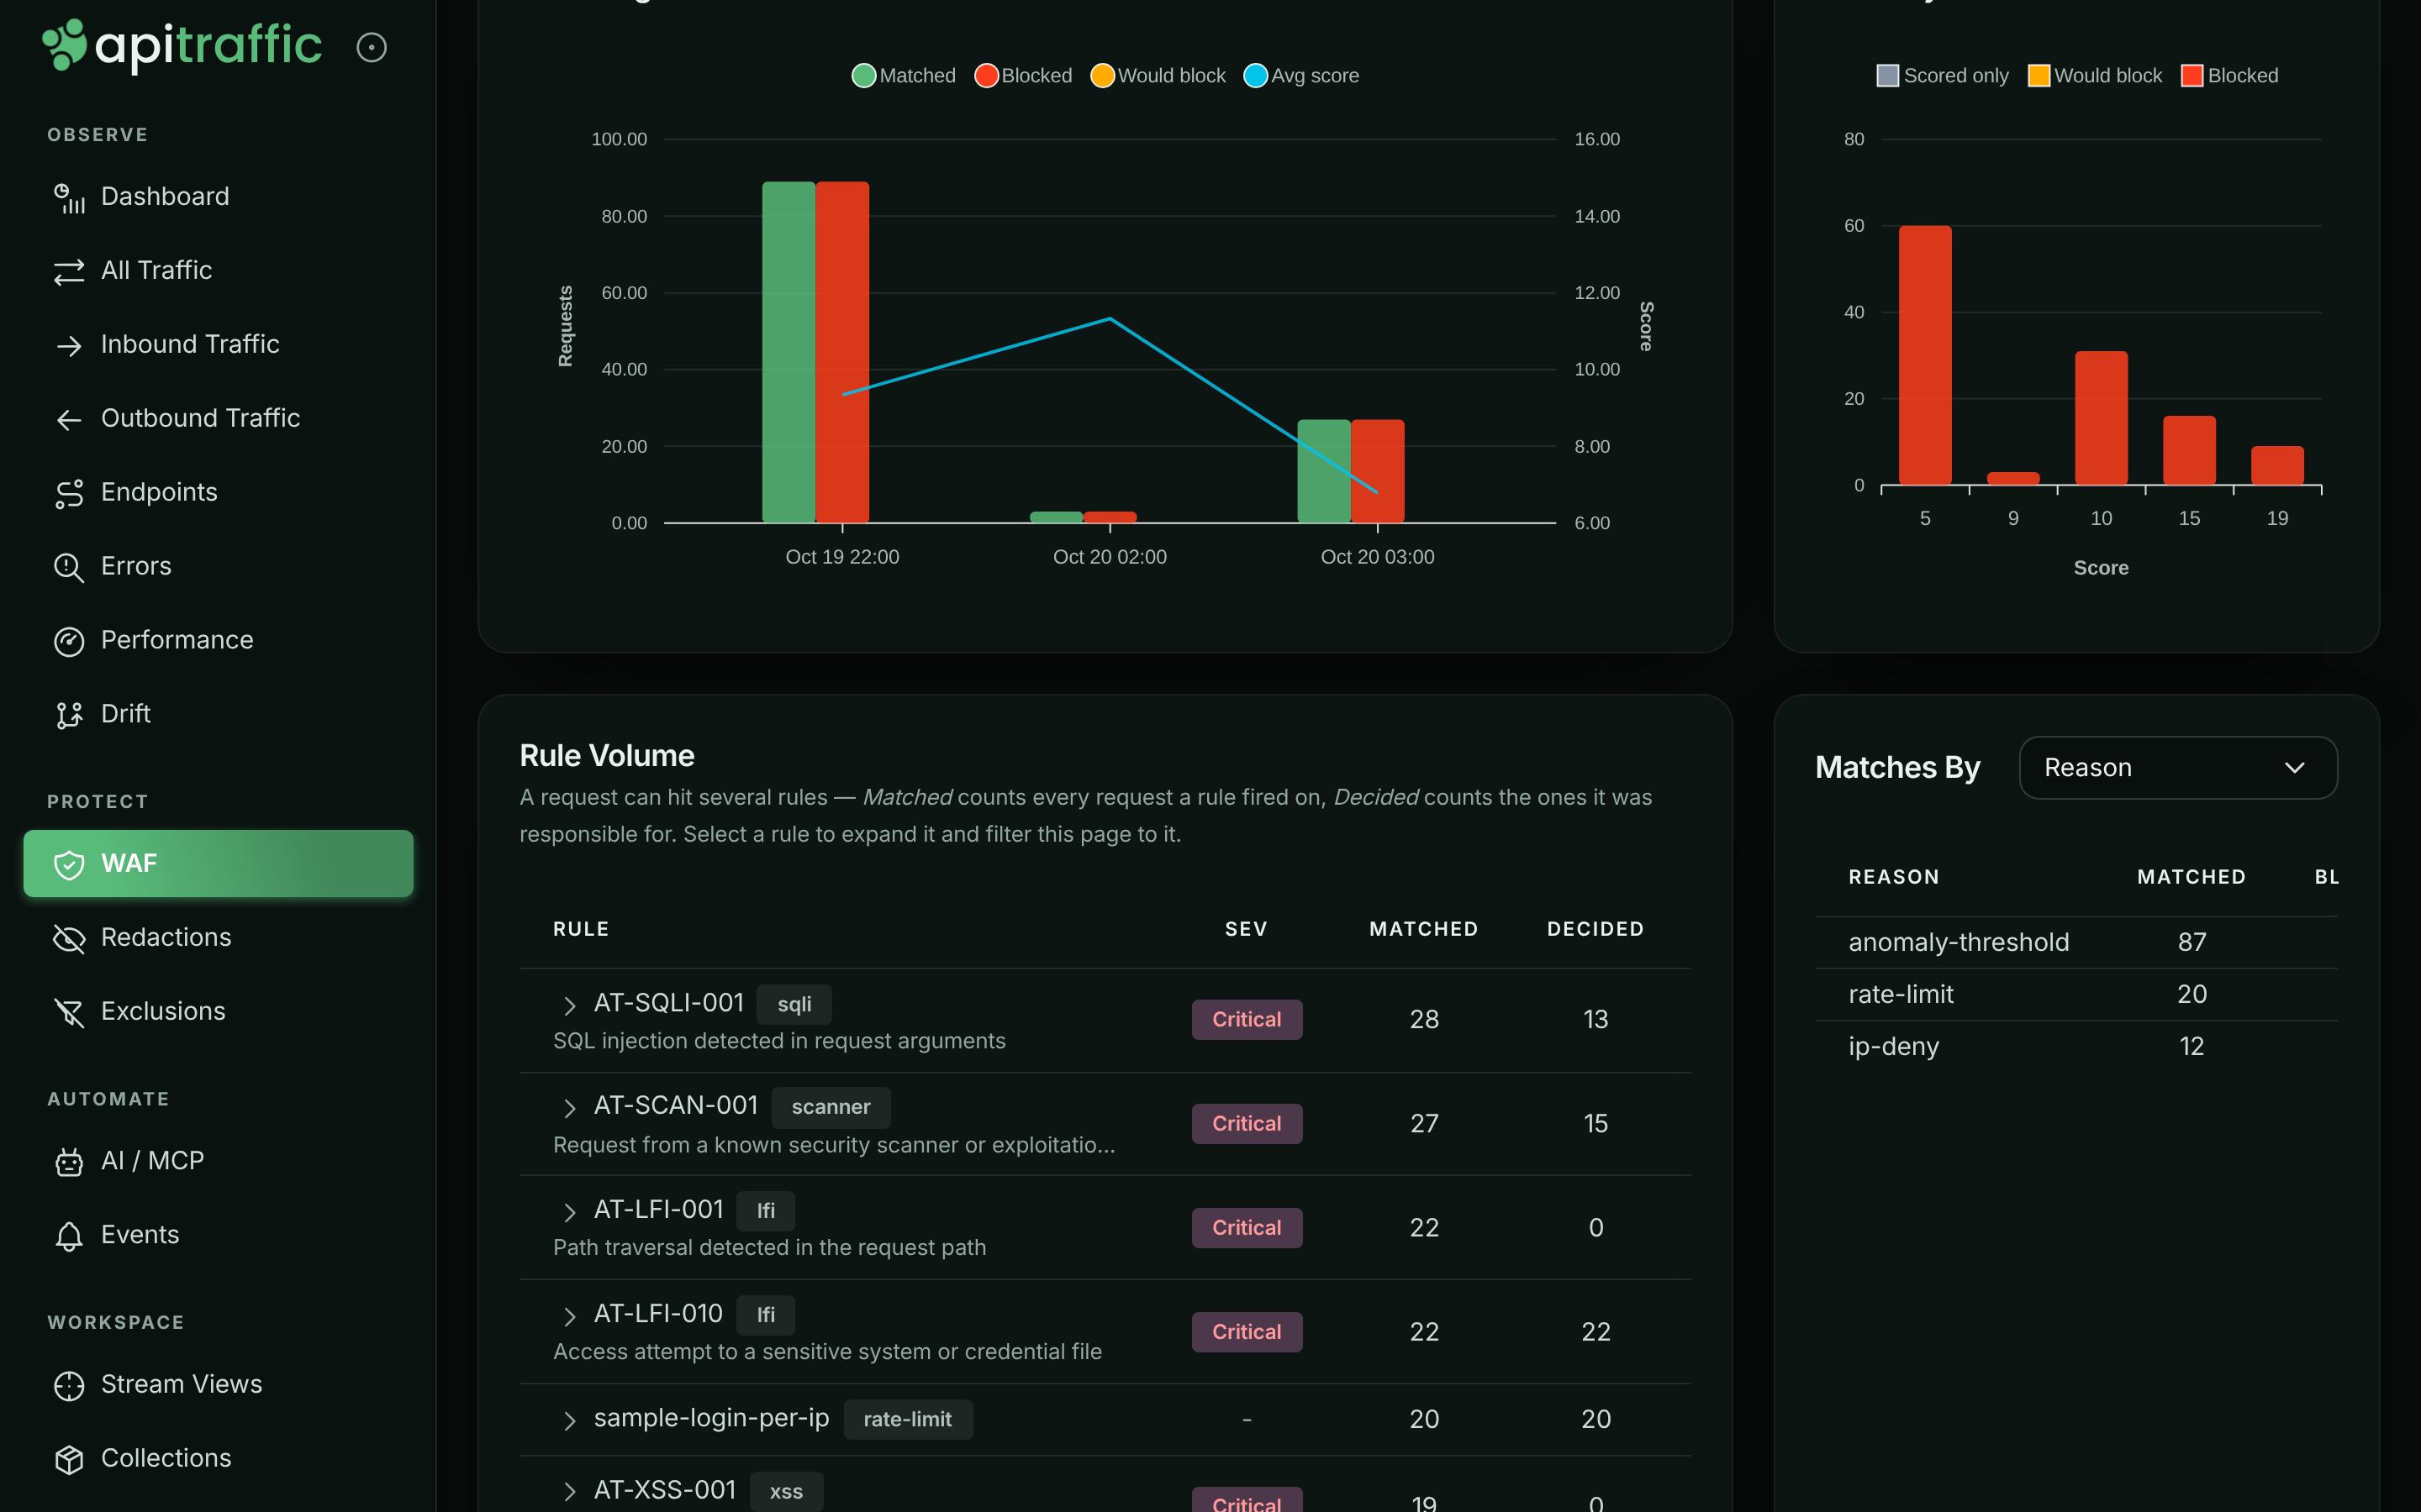Click the Events bell icon
Image resolution: width=2421 pixels, height=1512 pixels.
[69, 1236]
